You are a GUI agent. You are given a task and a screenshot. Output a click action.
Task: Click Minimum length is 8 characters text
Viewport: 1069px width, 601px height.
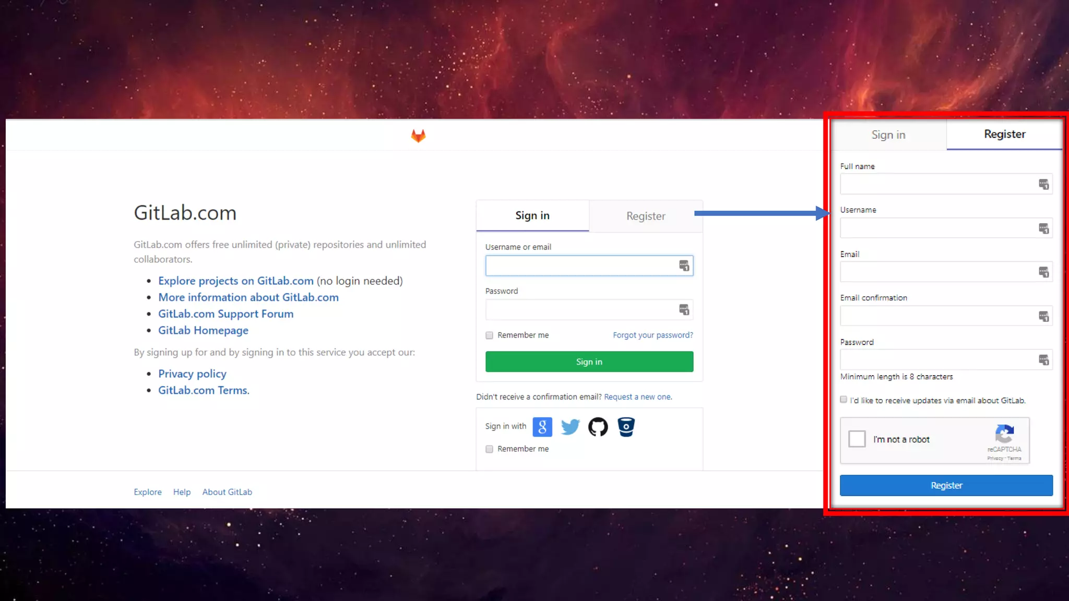click(896, 377)
